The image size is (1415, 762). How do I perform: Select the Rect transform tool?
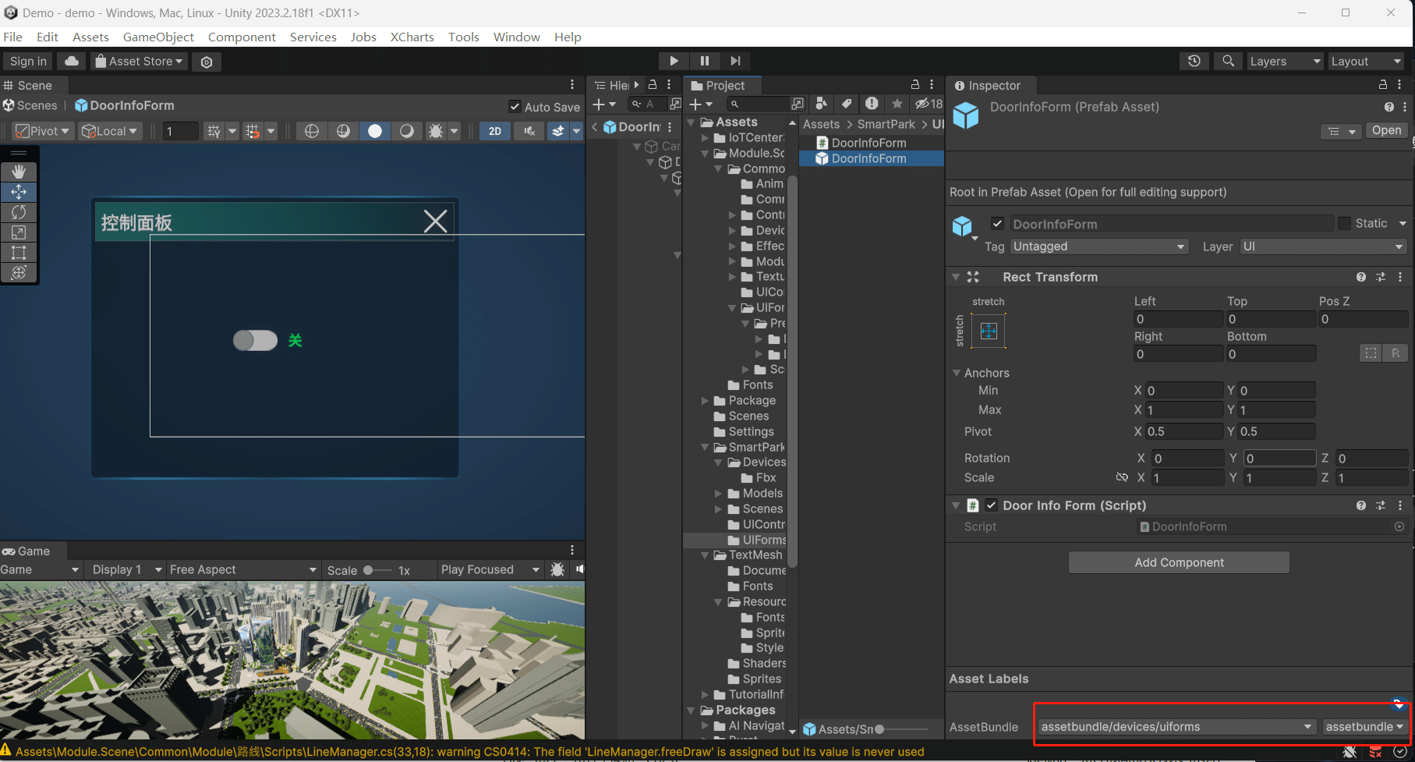[x=19, y=253]
